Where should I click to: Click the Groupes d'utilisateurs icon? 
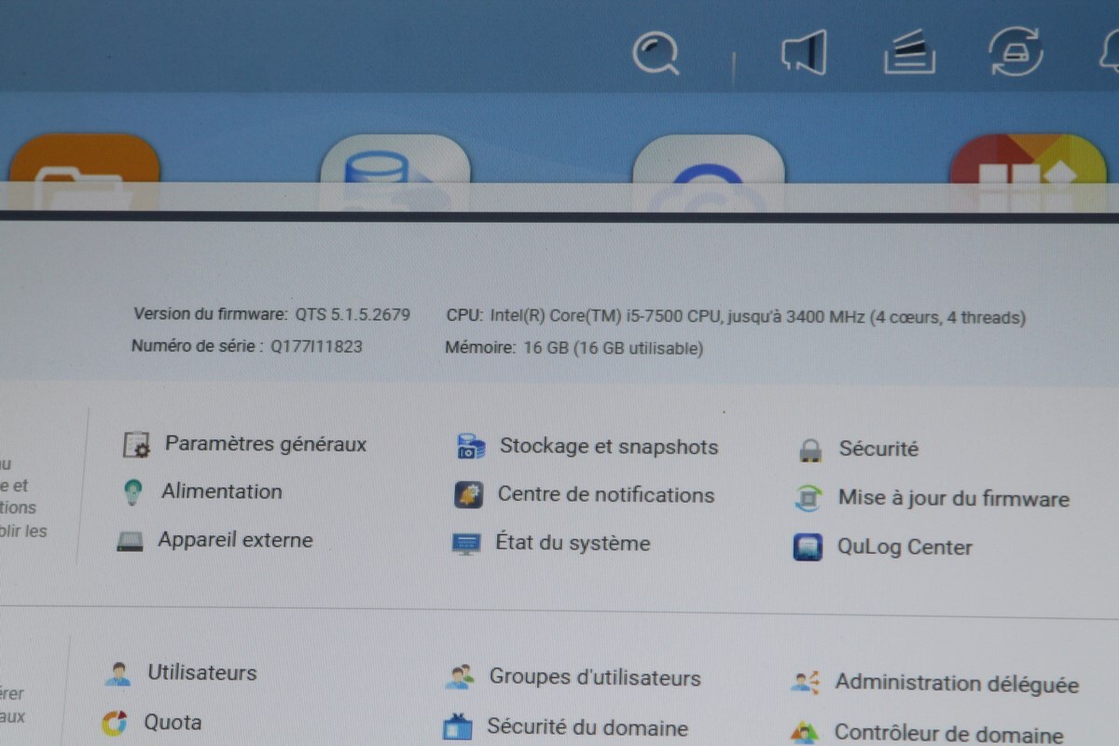coord(459,678)
